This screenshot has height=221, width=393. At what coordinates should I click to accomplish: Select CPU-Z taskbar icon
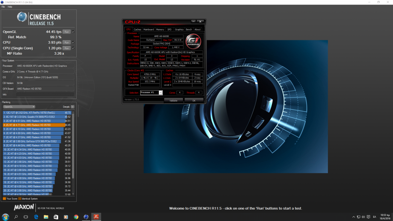(x=97, y=217)
